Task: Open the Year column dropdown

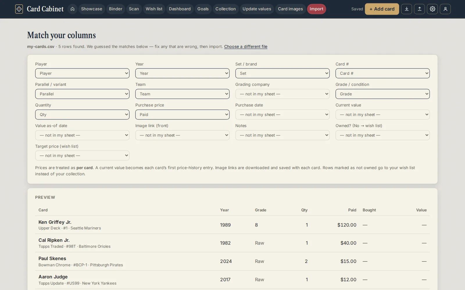Action: [x=182, y=73]
